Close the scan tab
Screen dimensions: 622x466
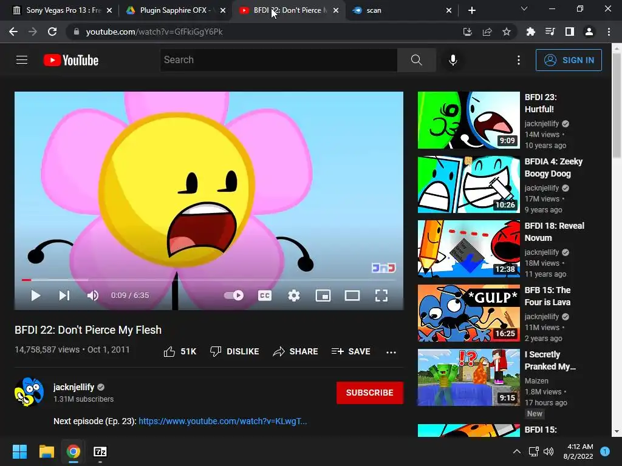point(449,10)
